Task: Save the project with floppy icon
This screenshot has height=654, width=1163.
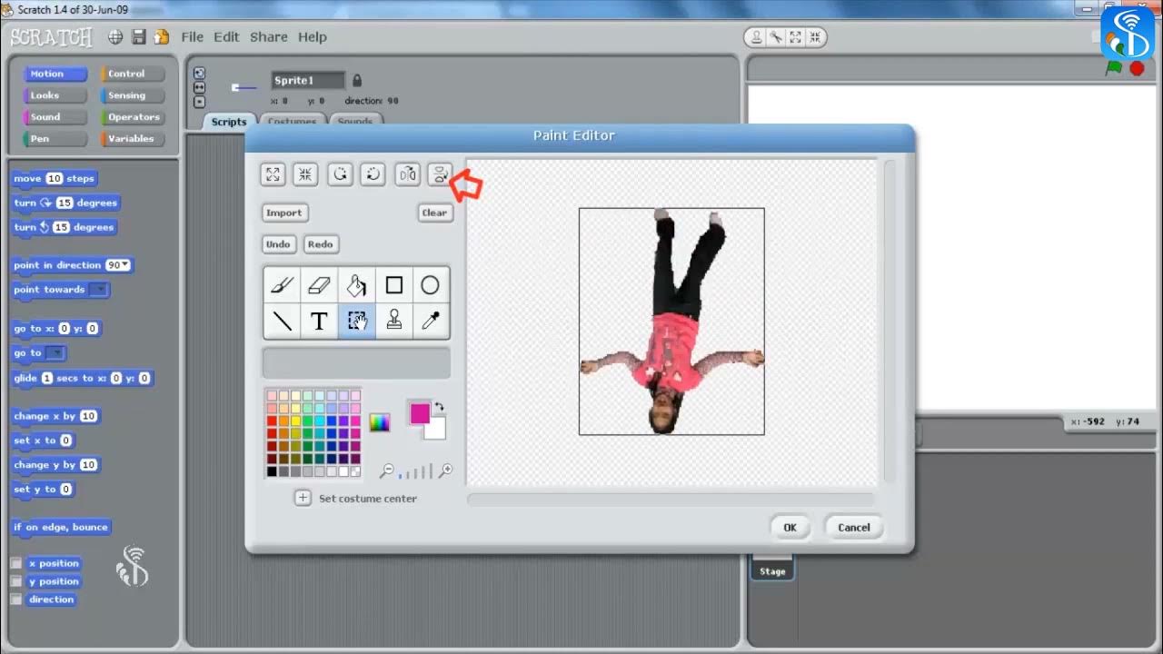Action: (x=139, y=37)
